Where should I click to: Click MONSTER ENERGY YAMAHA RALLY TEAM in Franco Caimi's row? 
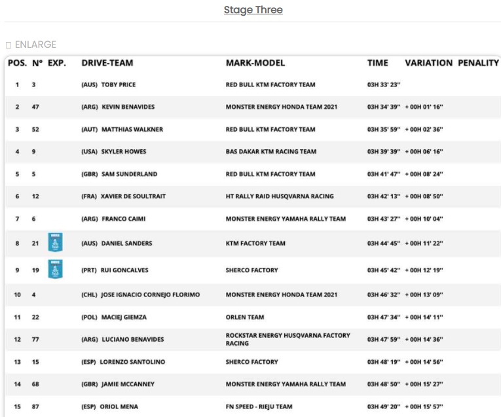(286, 219)
